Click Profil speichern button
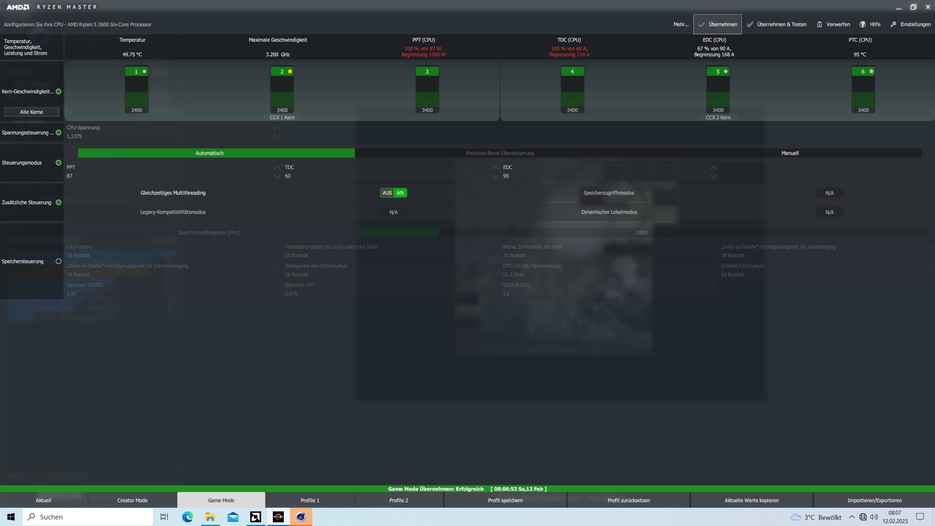 tap(505, 500)
